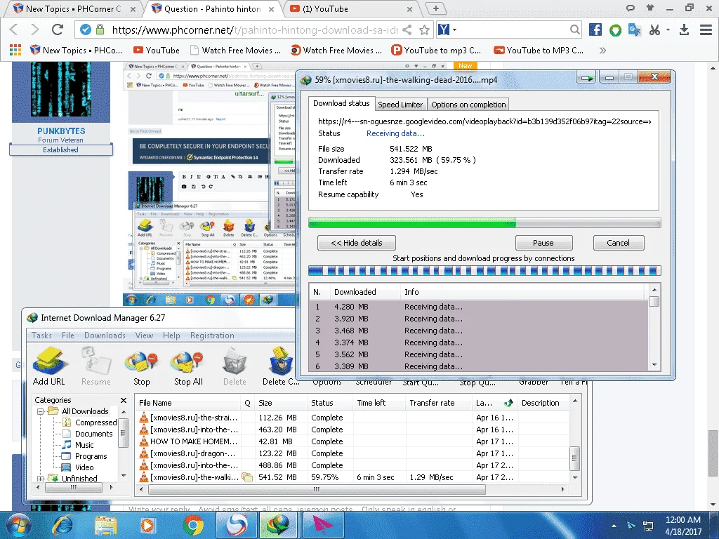Click the PUNKBYTES username link
The height and width of the screenshot is (539, 719).
61,131
